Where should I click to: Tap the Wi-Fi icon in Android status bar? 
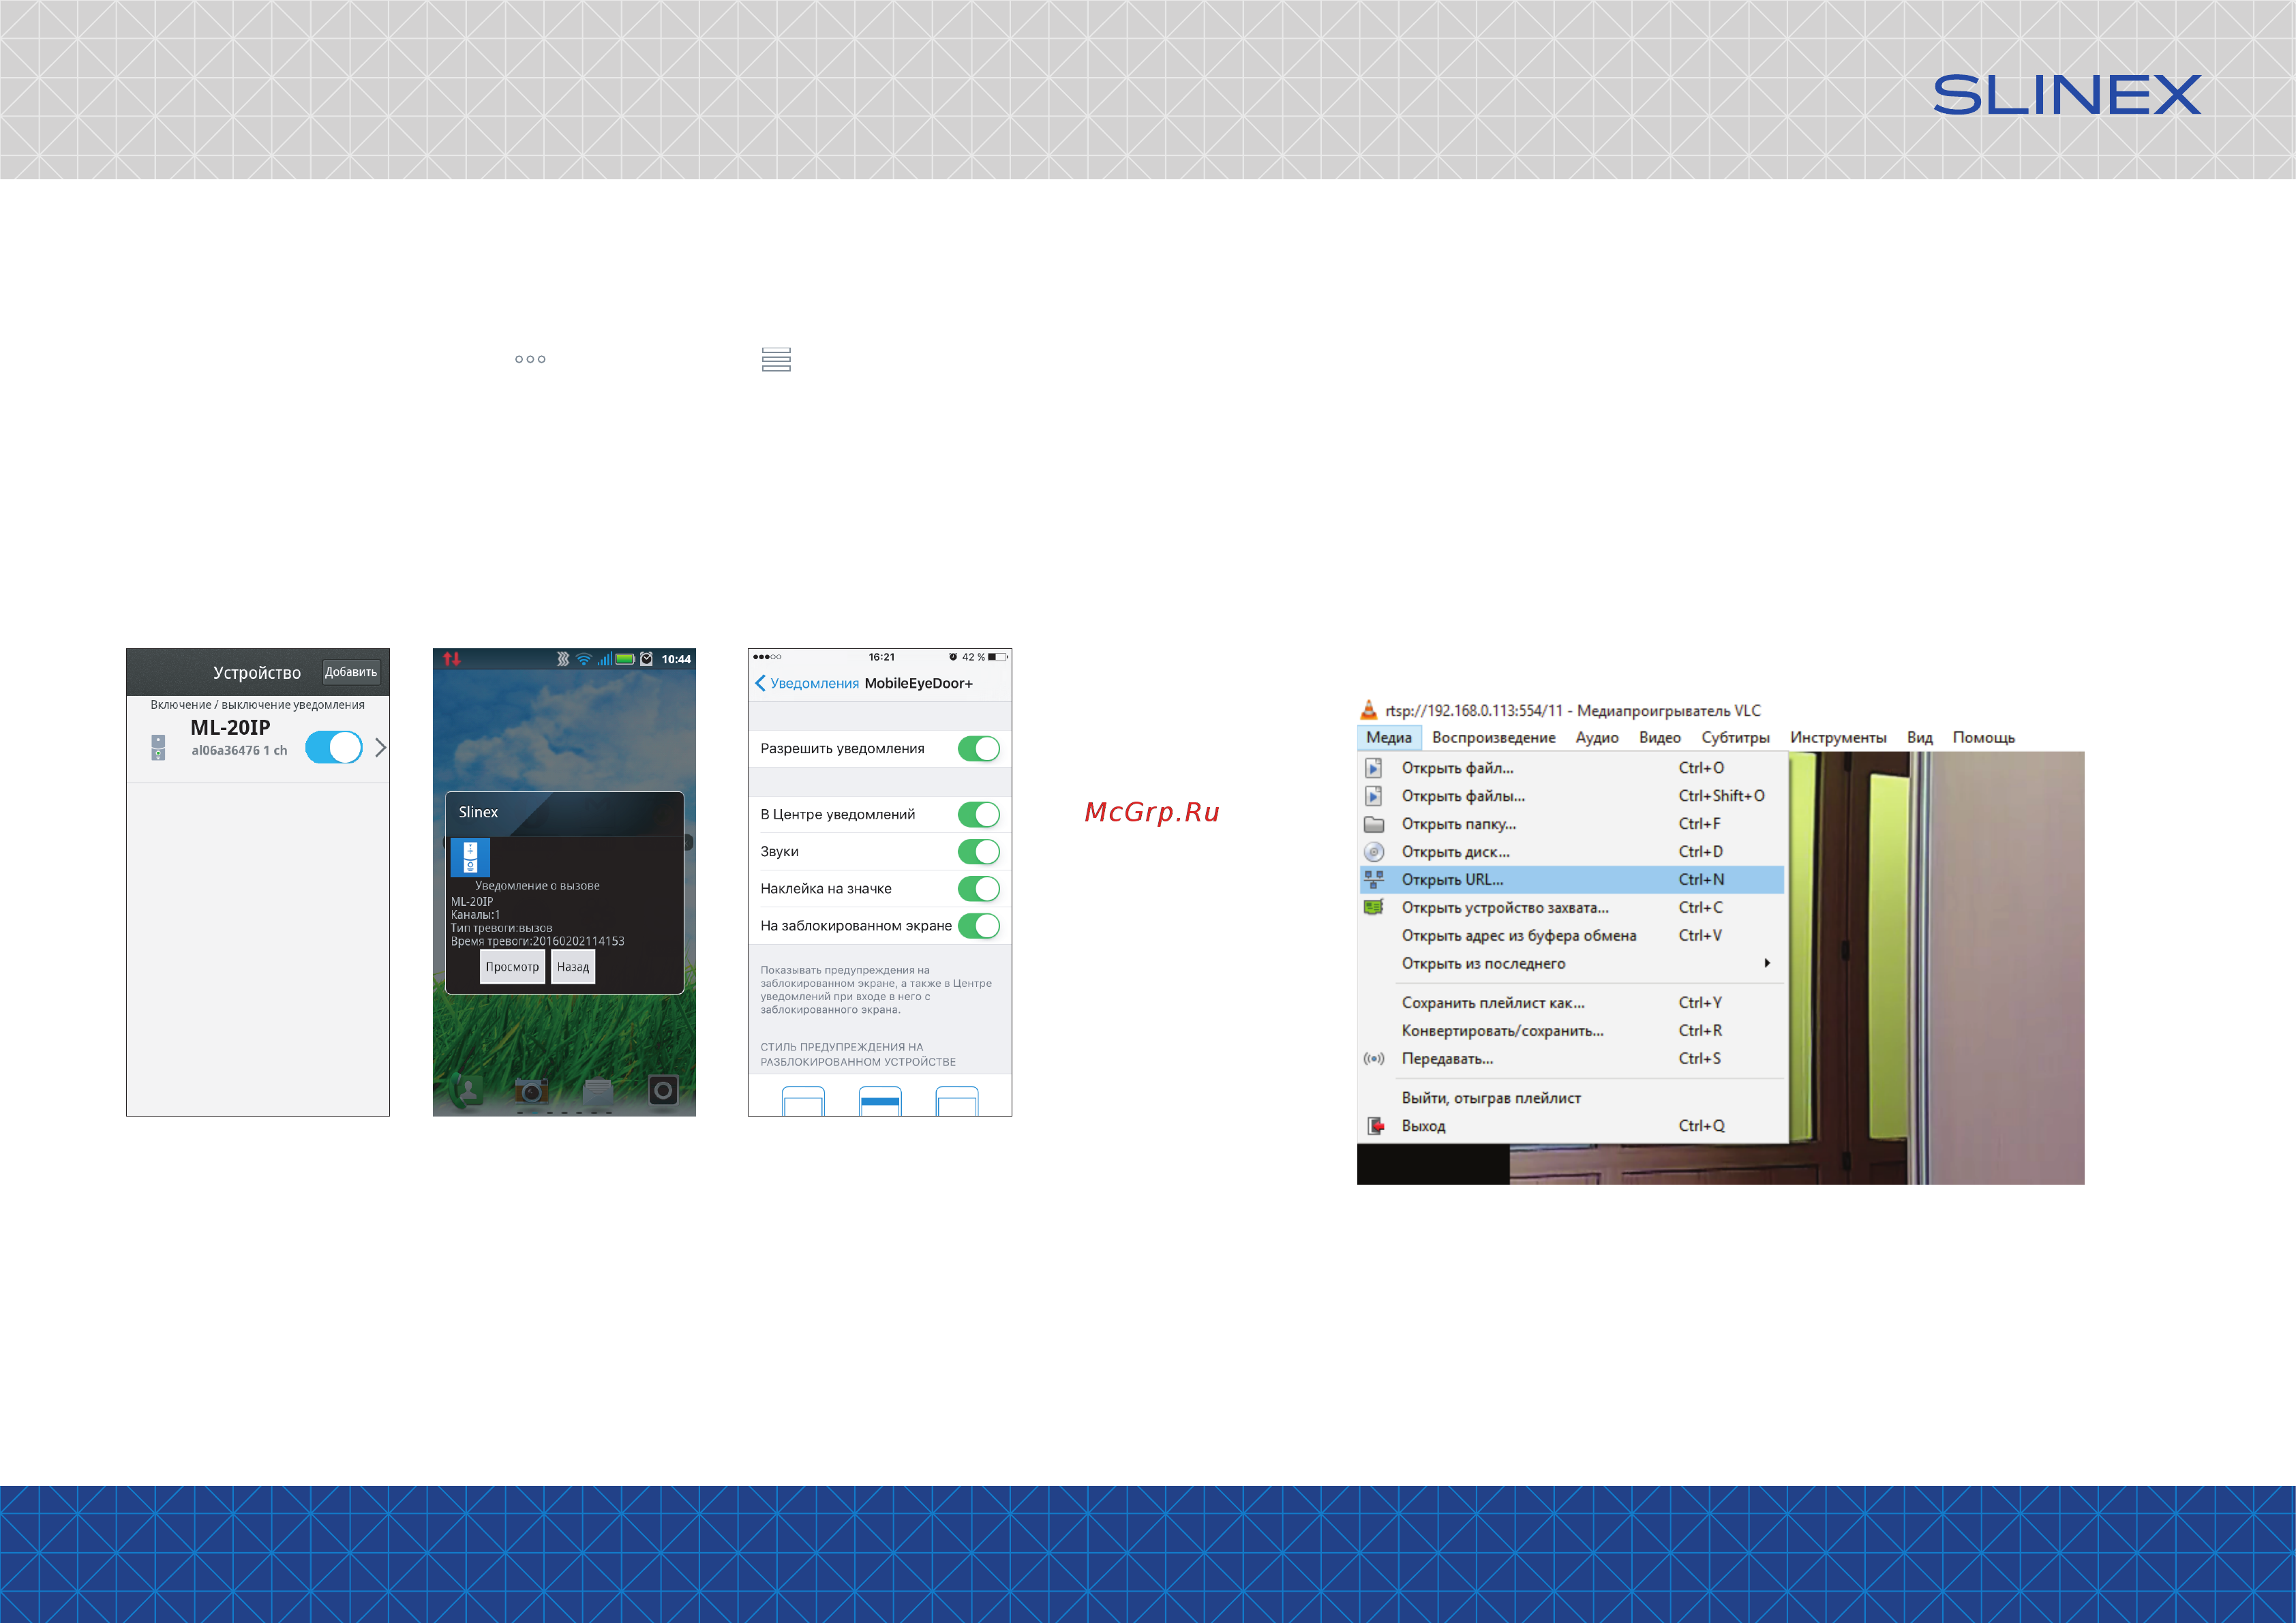(584, 659)
